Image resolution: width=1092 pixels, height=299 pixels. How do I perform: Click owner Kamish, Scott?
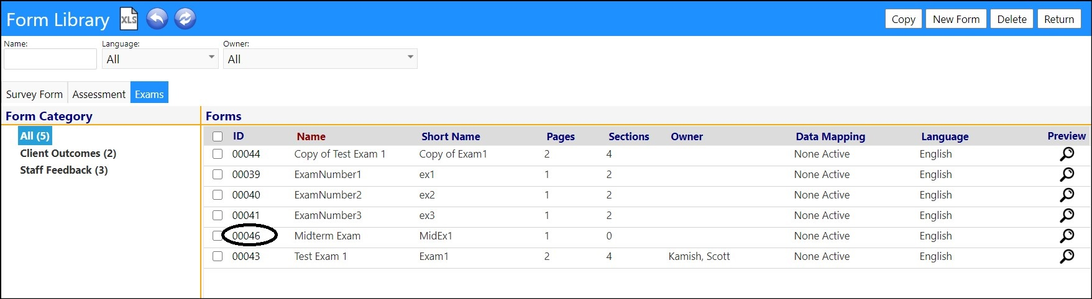[x=699, y=256]
